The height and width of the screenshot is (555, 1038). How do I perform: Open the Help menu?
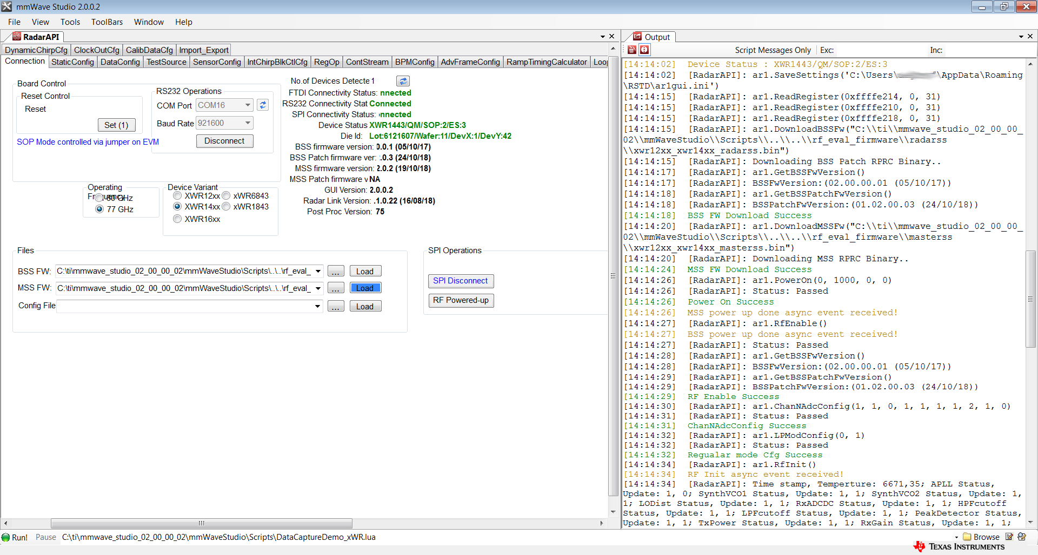click(184, 22)
